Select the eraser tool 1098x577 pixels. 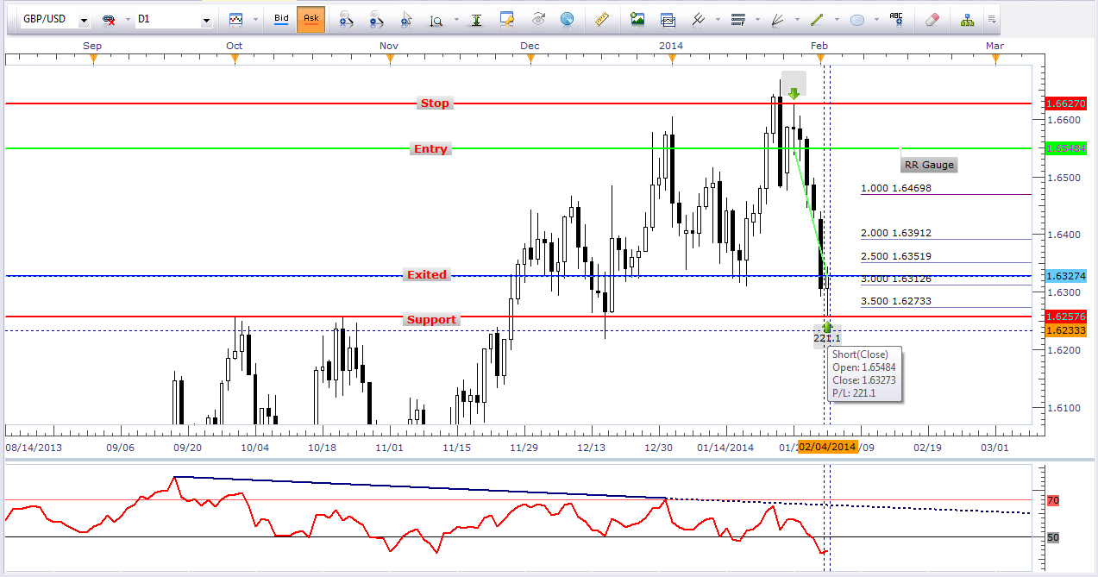[x=932, y=19]
